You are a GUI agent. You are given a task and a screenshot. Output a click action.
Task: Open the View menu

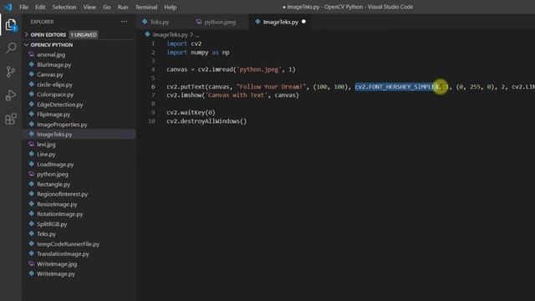click(x=89, y=7)
